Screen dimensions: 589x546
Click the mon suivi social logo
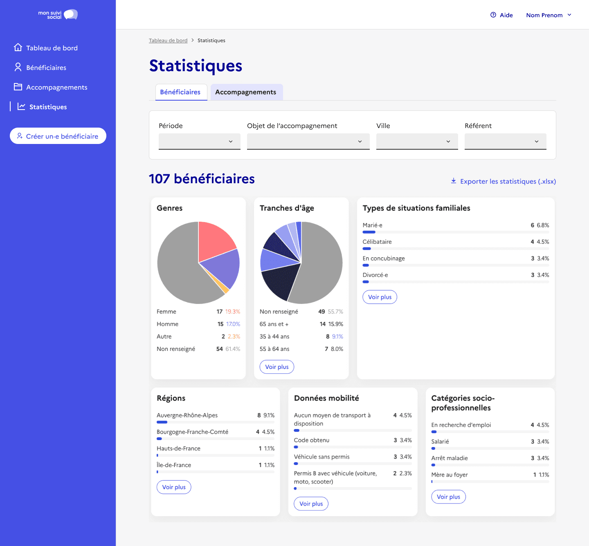click(58, 15)
